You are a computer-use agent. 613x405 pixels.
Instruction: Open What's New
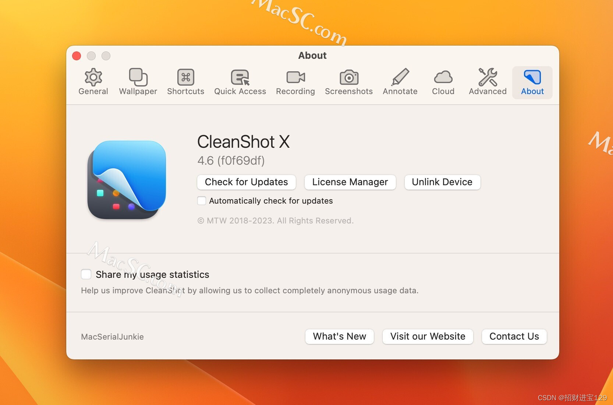339,336
